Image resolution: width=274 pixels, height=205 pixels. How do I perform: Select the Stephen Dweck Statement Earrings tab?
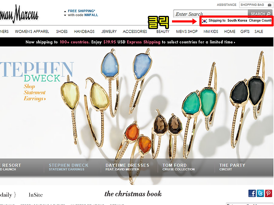pyautogui.click(x=68, y=167)
